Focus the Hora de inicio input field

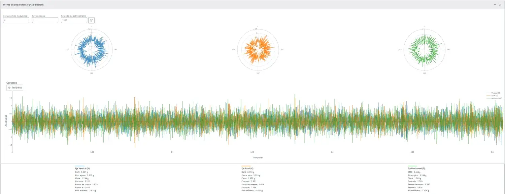16,20
